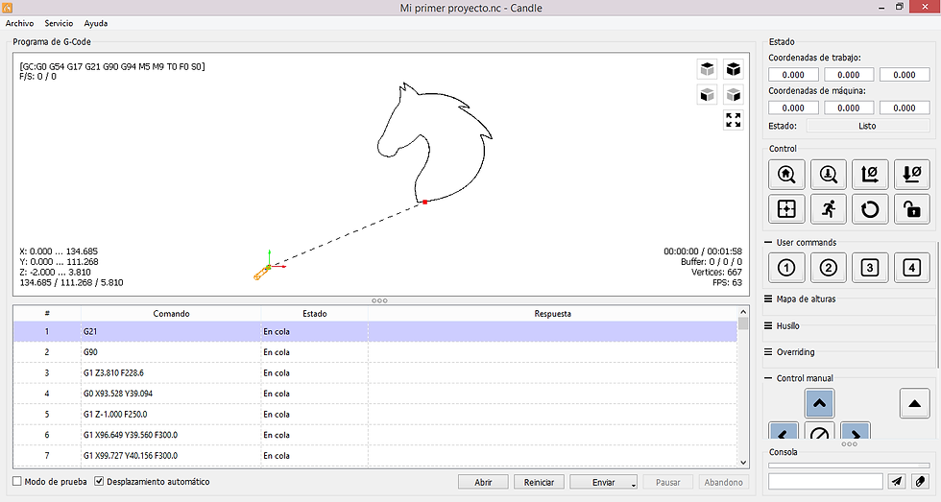
Task: Reset the controller with the circular arrow icon
Action: [x=870, y=208]
